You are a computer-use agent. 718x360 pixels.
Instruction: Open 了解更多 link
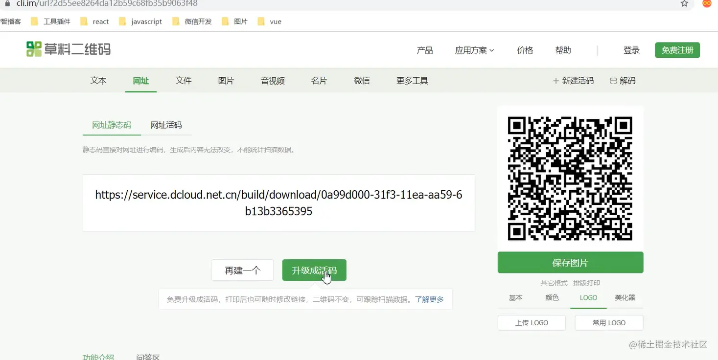429,299
